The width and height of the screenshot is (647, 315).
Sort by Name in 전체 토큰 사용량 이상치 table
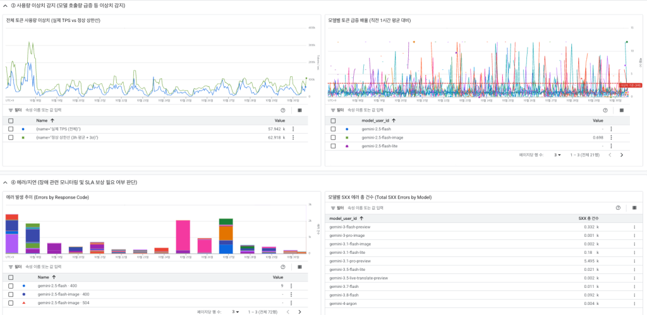point(45,121)
